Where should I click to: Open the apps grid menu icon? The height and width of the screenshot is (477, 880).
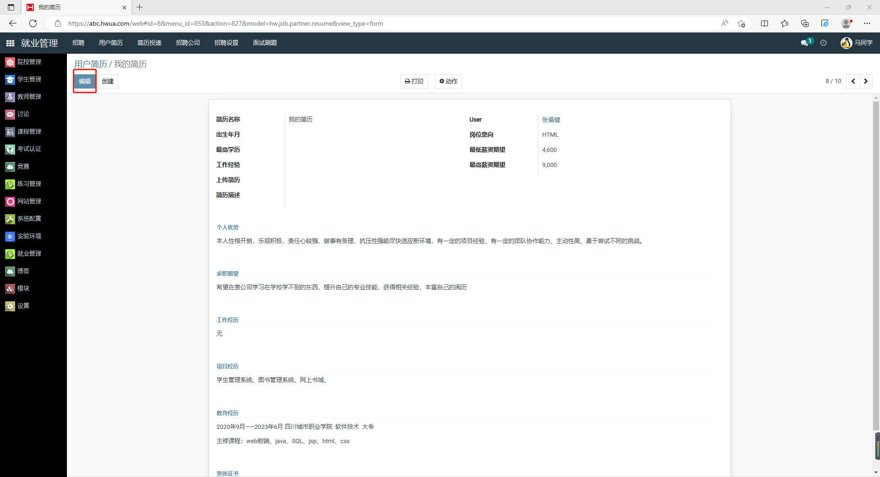click(x=10, y=43)
